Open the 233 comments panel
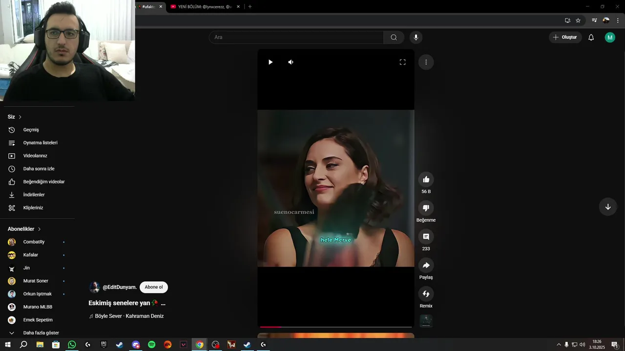 click(x=426, y=236)
